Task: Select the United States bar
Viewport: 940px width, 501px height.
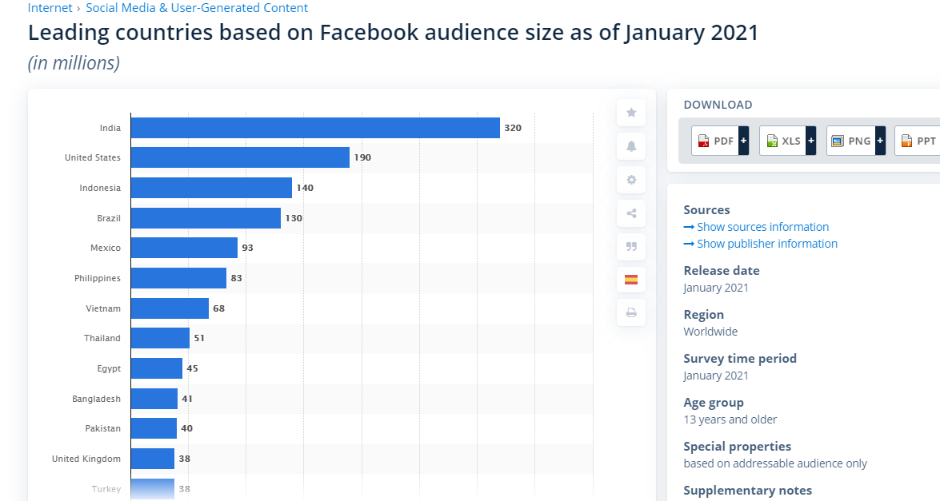Action: point(240,157)
